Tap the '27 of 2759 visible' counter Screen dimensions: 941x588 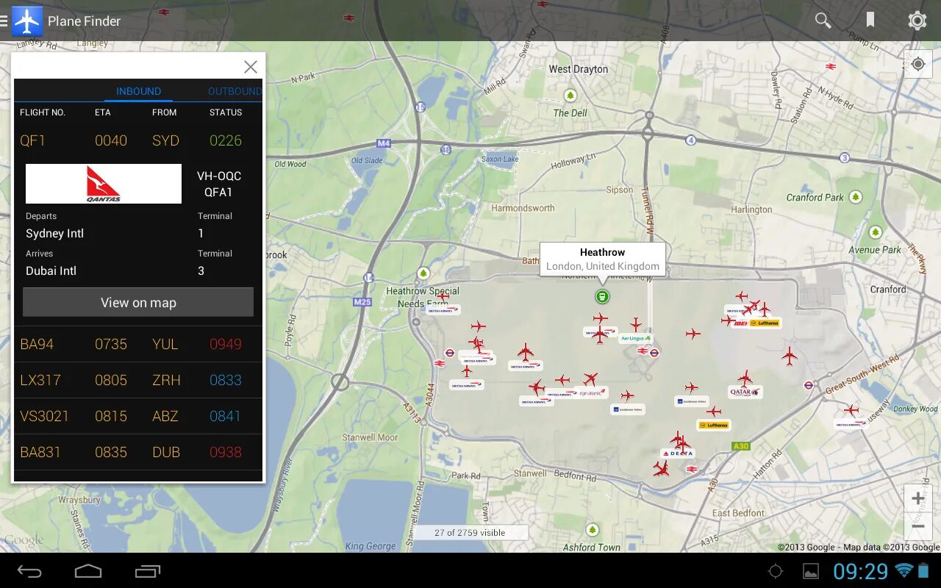(x=470, y=532)
